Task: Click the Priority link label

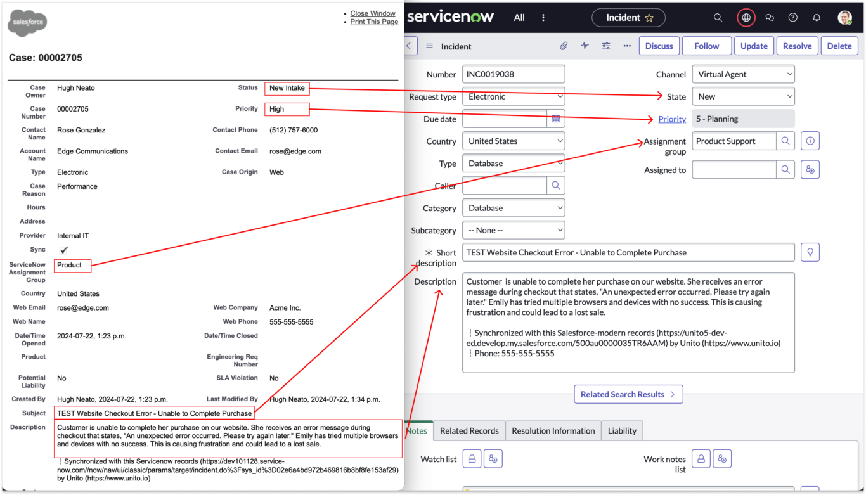Action: tap(672, 119)
